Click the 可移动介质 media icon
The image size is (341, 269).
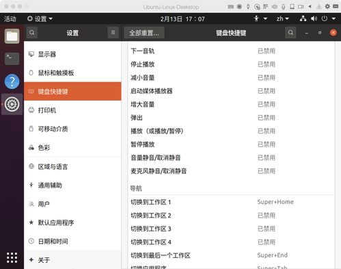(31, 129)
